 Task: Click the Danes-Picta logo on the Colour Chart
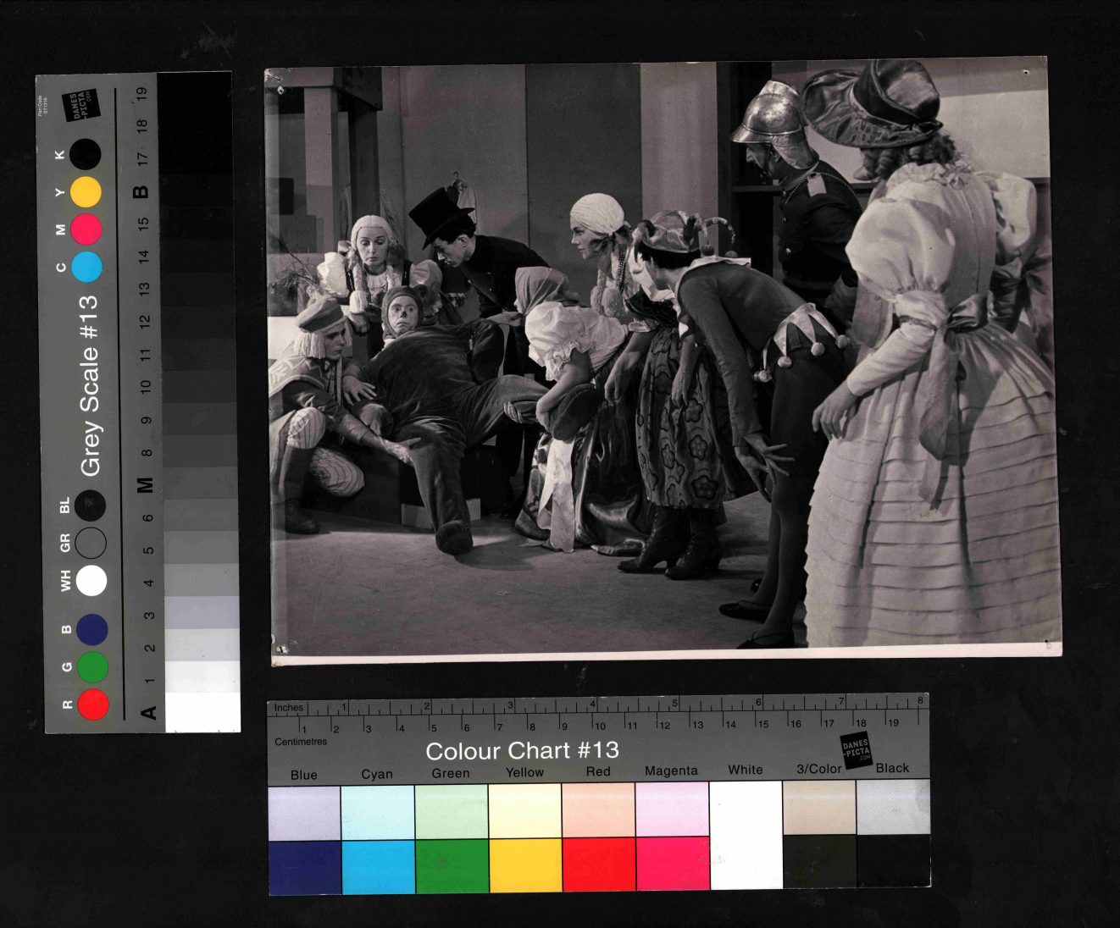pos(856,750)
